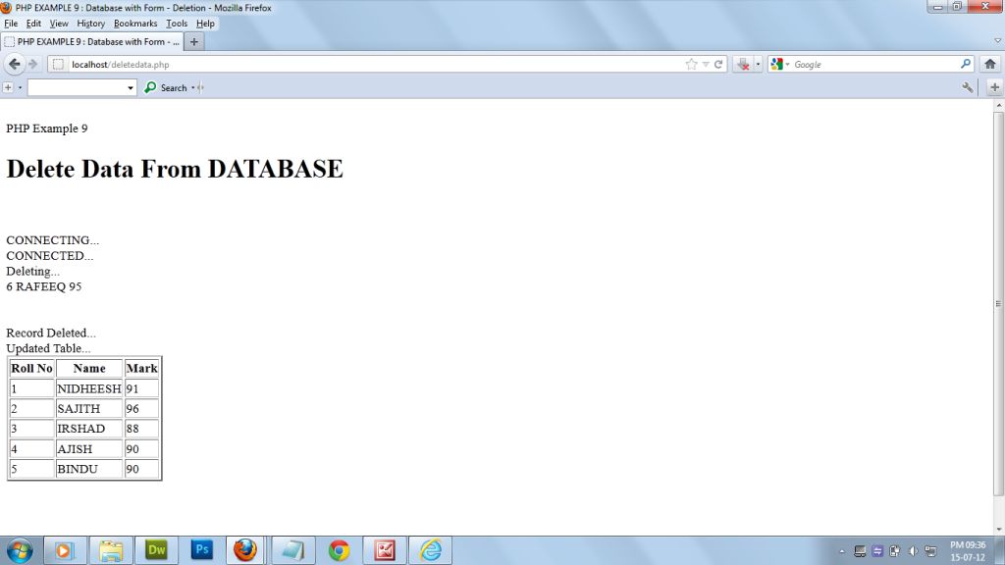Click the Firefox icon on the taskbar
The image size is (1005, 565).
click(x=244, y=550)
